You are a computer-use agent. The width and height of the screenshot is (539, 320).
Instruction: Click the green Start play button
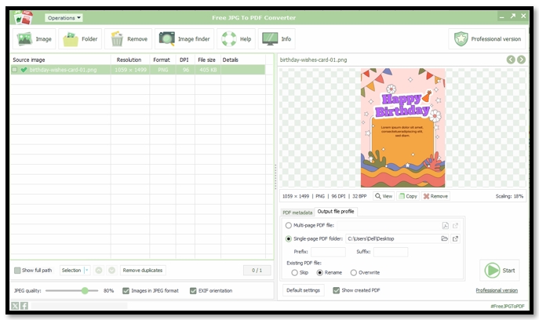500,270
